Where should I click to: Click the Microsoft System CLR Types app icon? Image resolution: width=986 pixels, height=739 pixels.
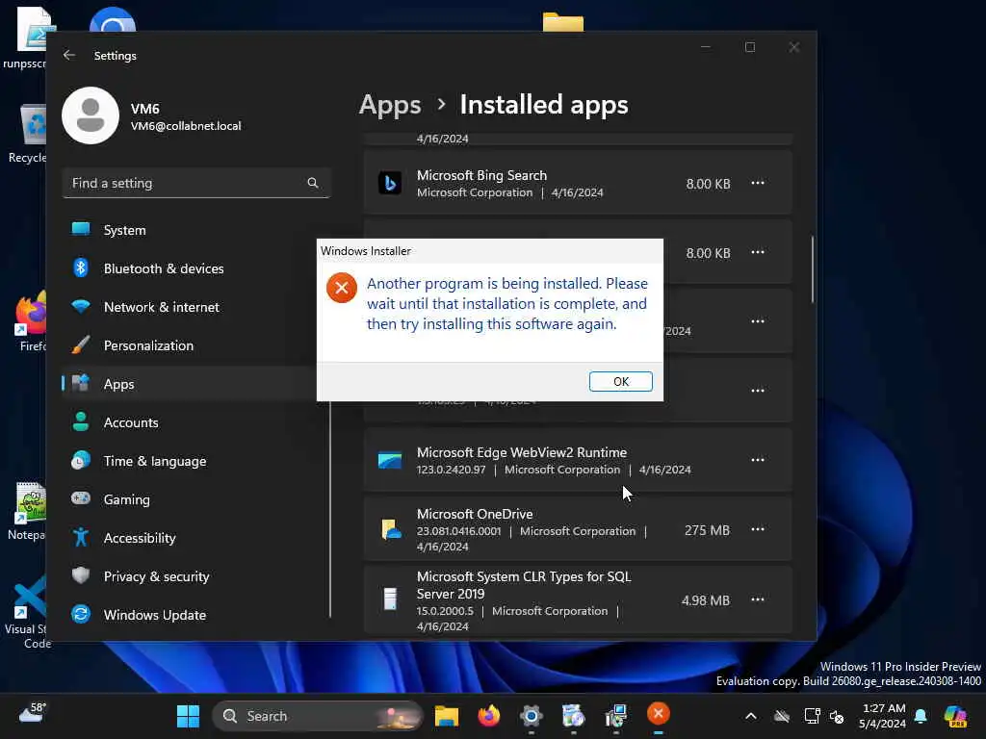pyautogui.click(x=391, y=599)
